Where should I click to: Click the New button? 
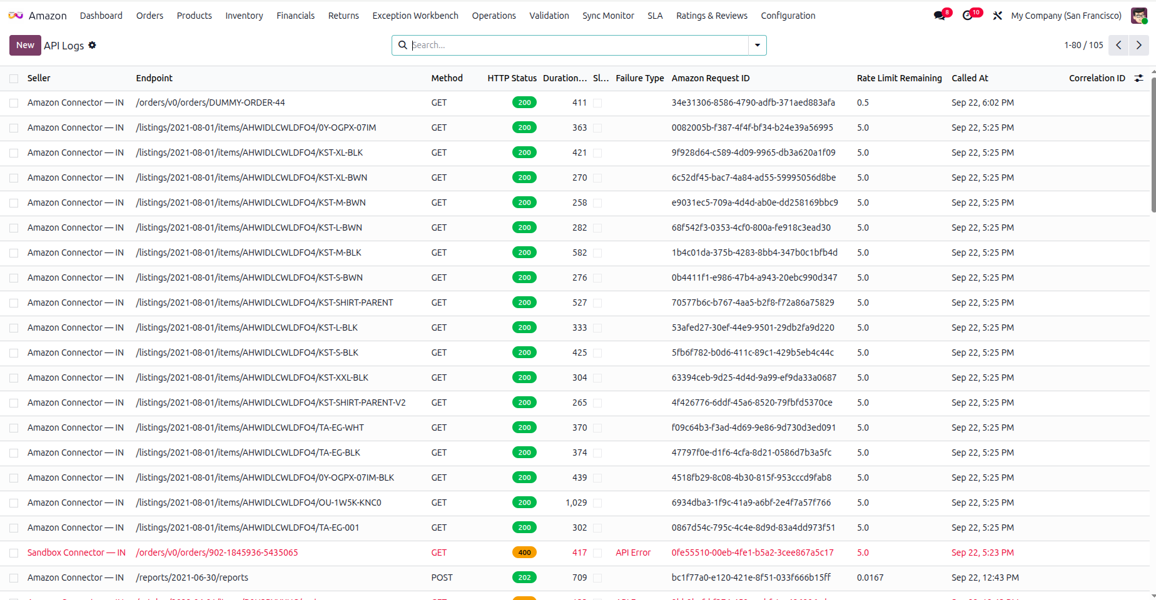point(25,45)
